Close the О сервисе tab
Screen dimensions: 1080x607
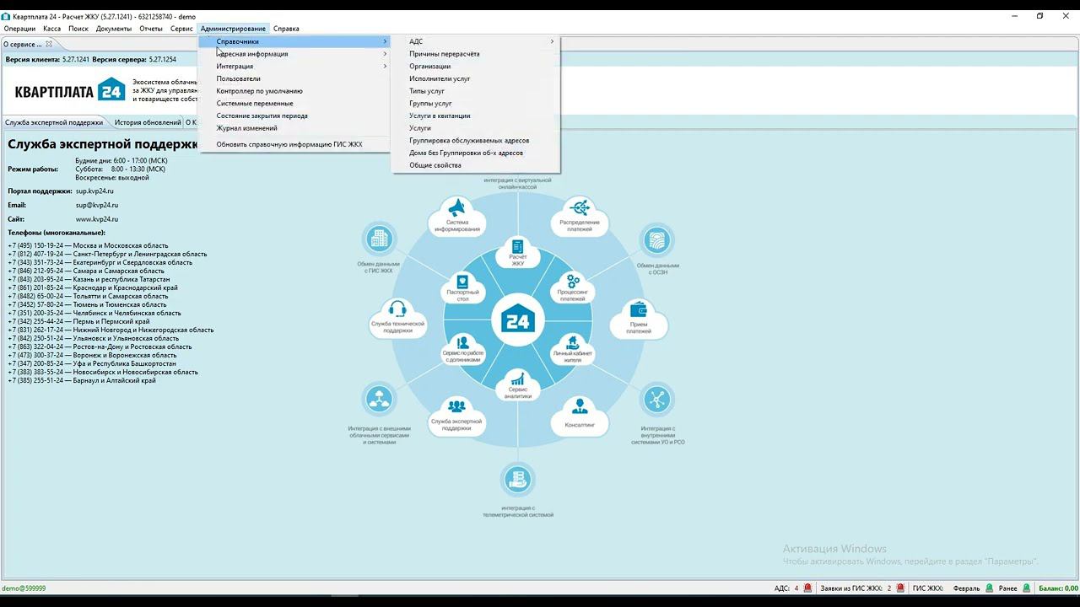(x=49, y=45)
